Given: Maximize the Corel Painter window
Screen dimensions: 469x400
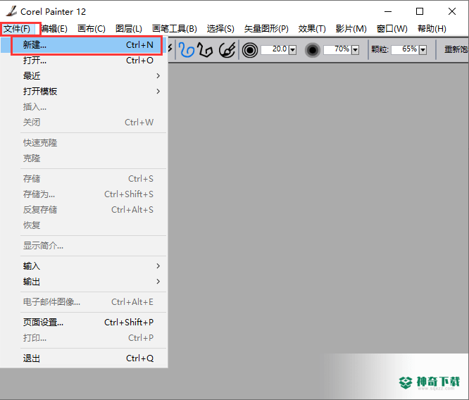Looking at the screenshot, I should coord(420,11).
